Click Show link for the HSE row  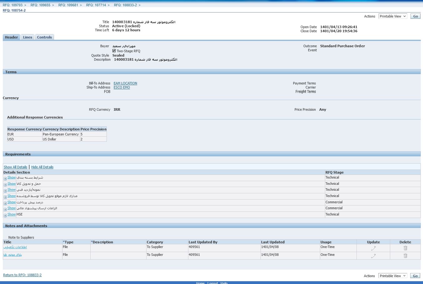click(12, 214)
